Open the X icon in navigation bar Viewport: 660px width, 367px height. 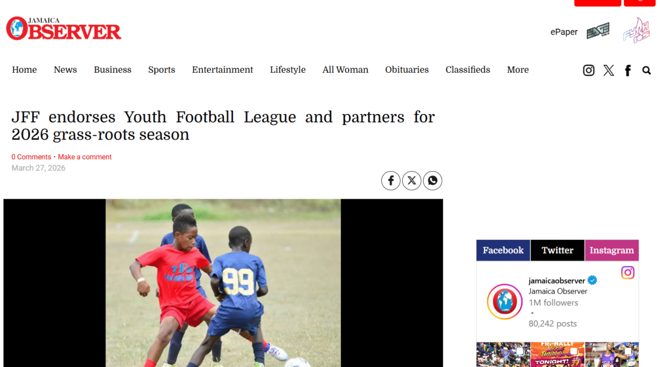pyautogui.click(x=608, y=70)
